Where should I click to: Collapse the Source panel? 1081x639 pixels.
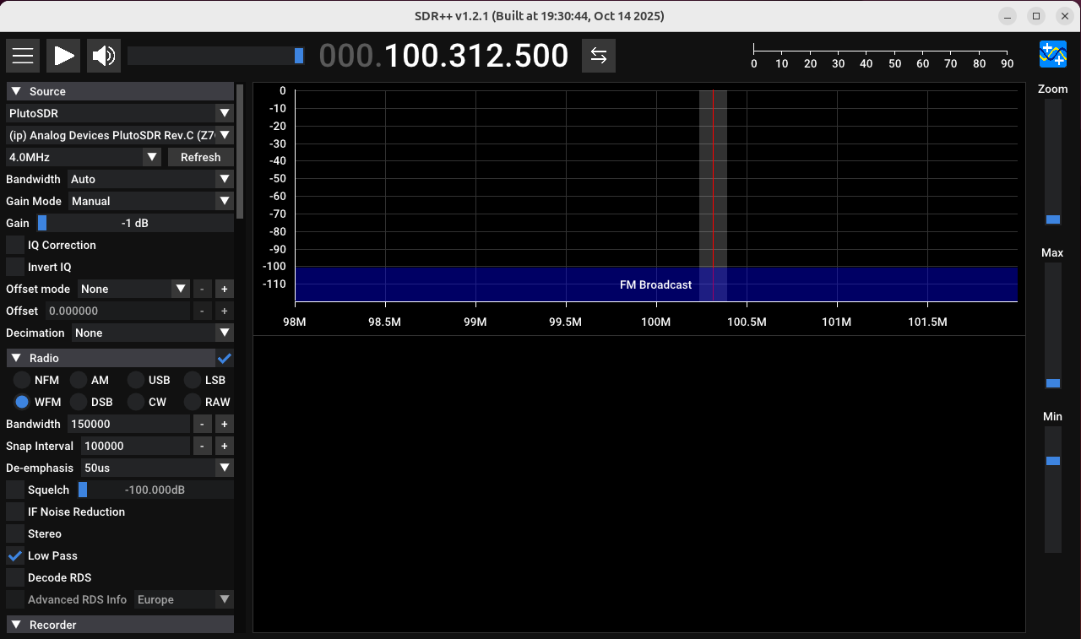pyautogui.click(x=15, y=90)
